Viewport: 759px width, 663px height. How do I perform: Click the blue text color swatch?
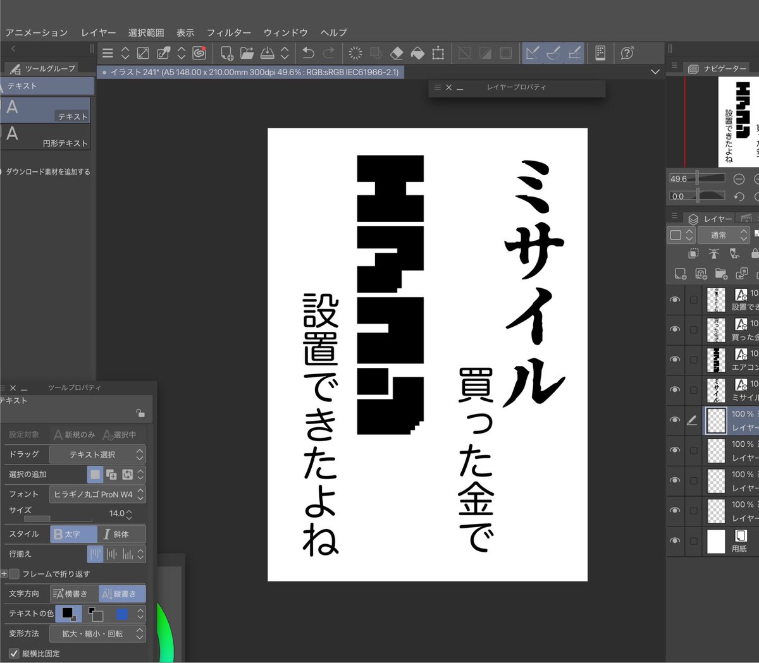(122, 614)
